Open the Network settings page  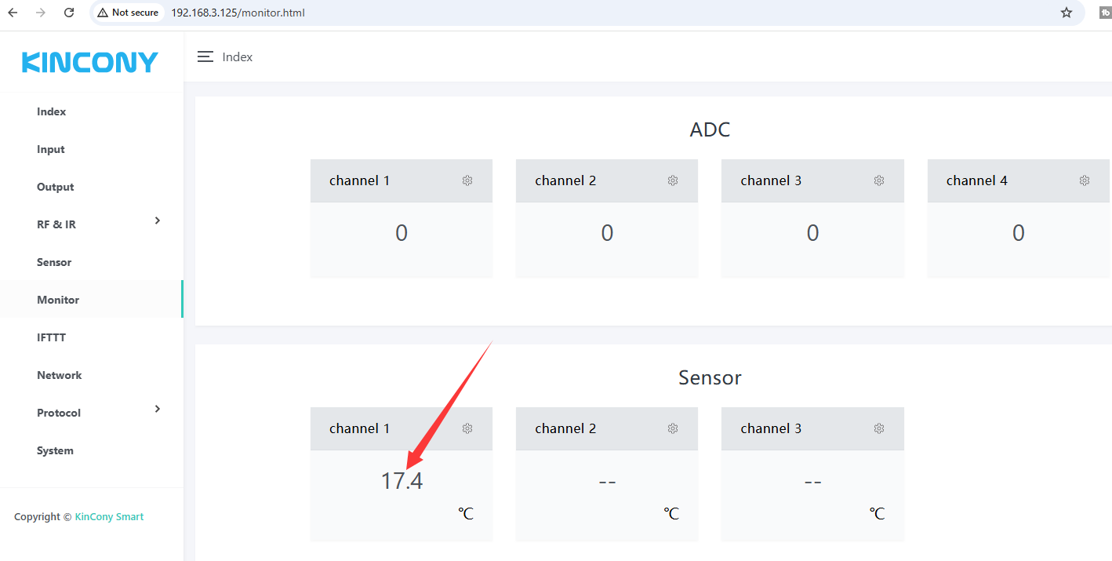click(60, 376)
